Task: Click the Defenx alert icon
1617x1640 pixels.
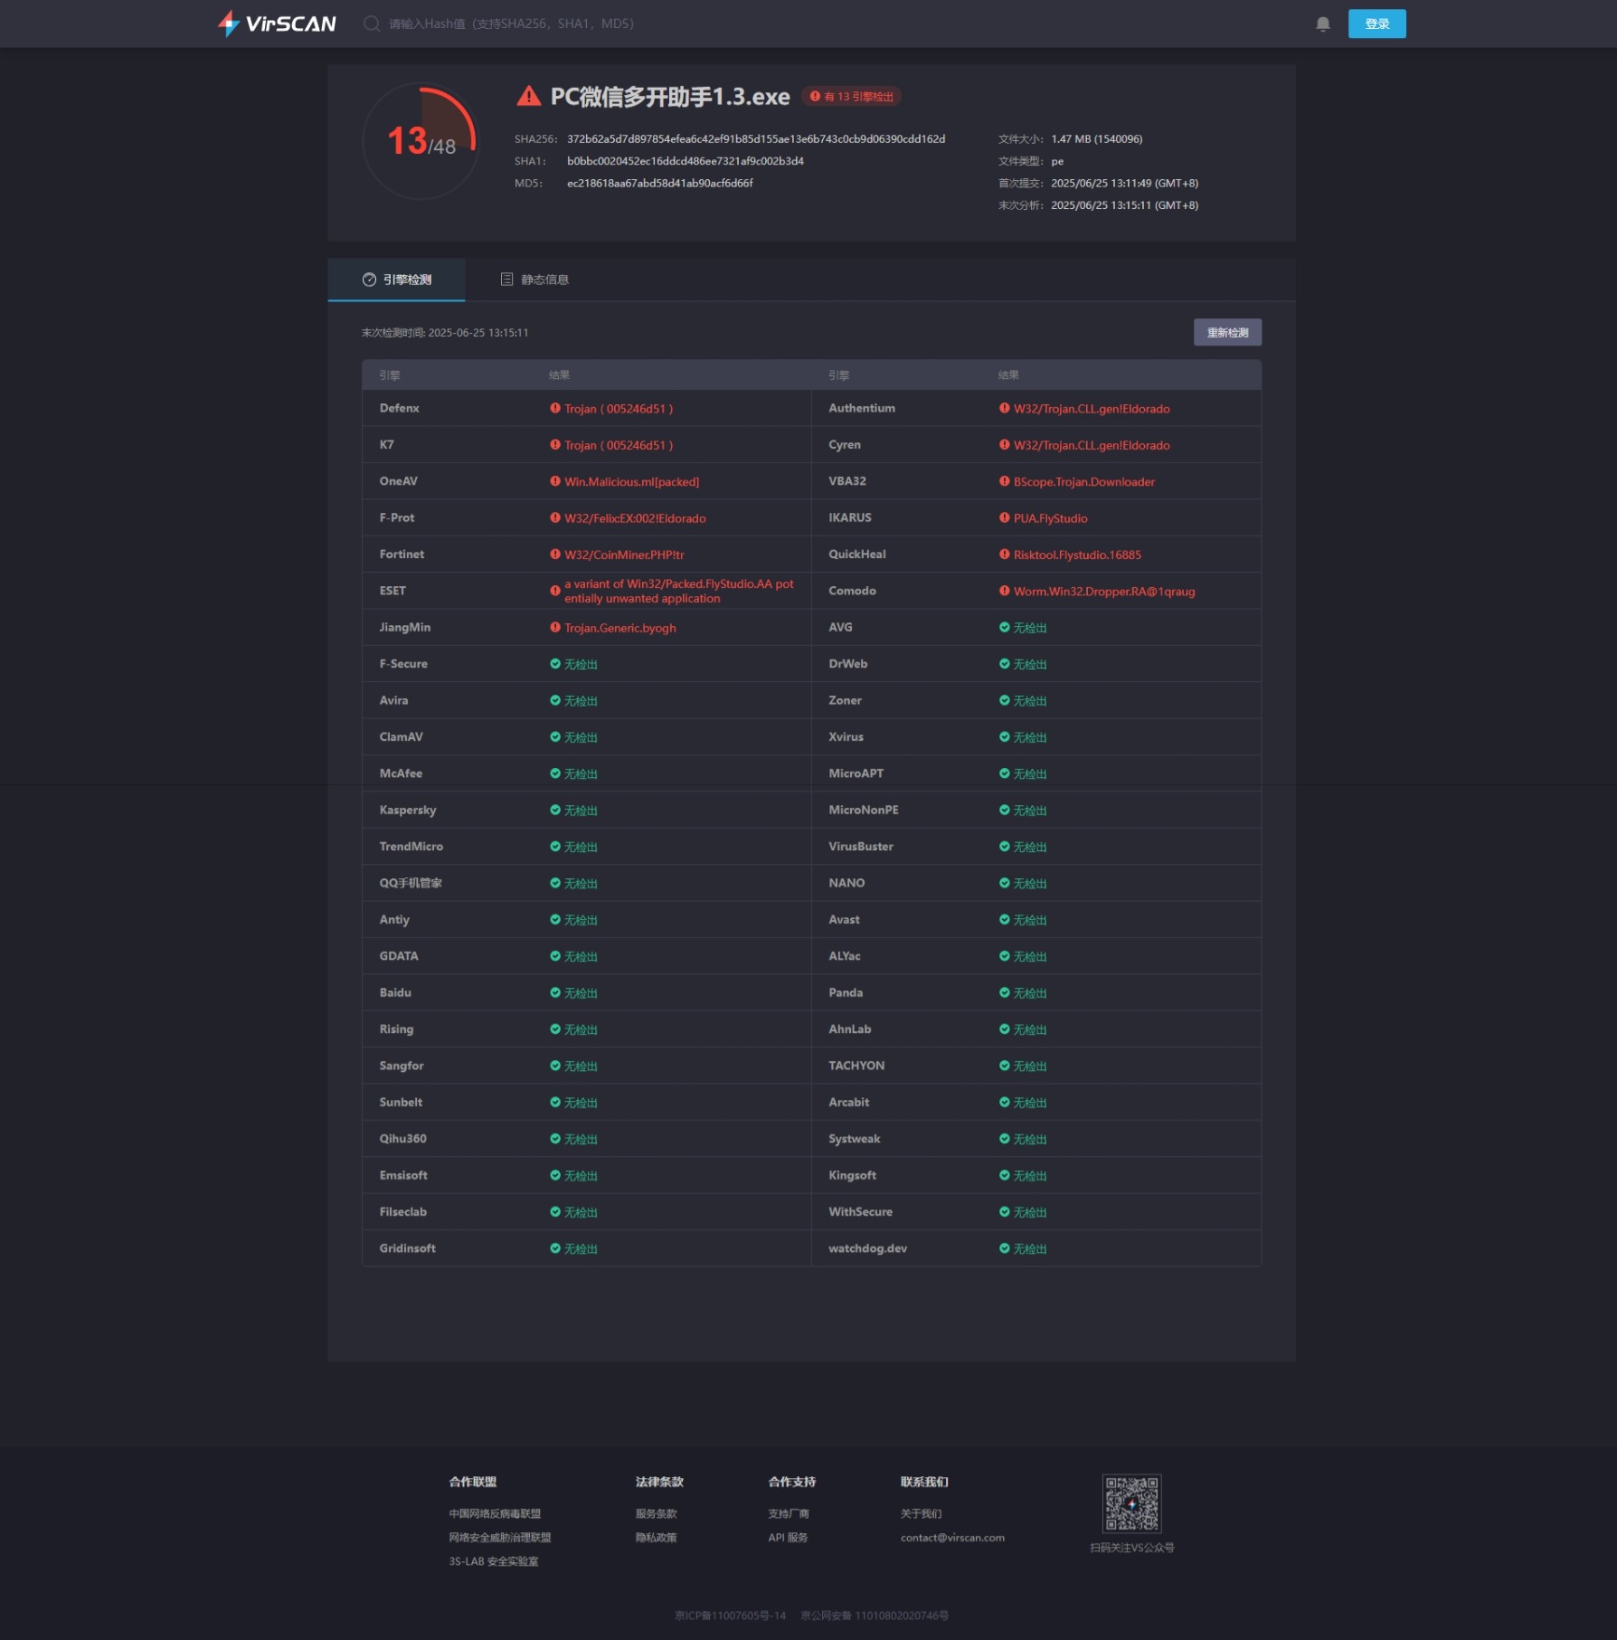Action: point(555,408)
